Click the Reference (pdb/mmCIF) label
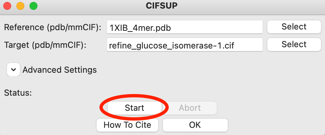This screenshot has width=325, height=135. pos(52,28)
